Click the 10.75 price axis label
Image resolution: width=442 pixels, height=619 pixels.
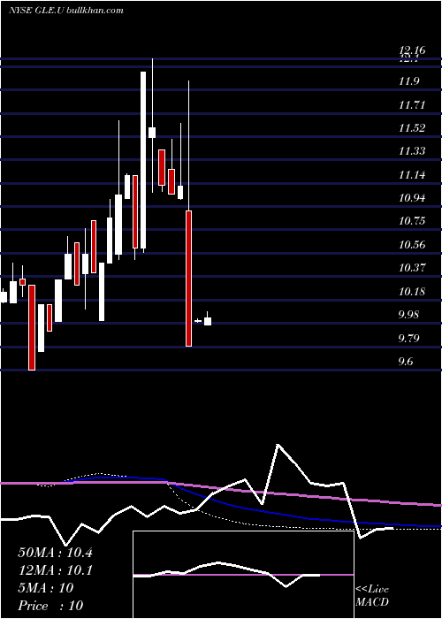(x=412, y=221)
